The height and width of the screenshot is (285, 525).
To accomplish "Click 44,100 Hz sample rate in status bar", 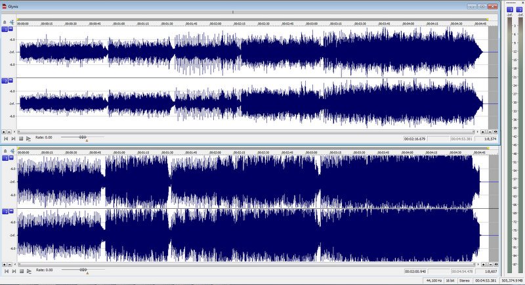I will (434, 280).
